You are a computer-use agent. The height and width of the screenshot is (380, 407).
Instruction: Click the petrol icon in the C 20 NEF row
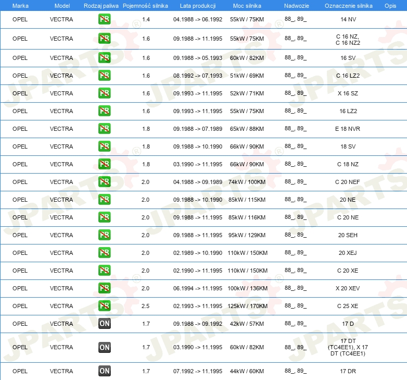pos(104,182)
